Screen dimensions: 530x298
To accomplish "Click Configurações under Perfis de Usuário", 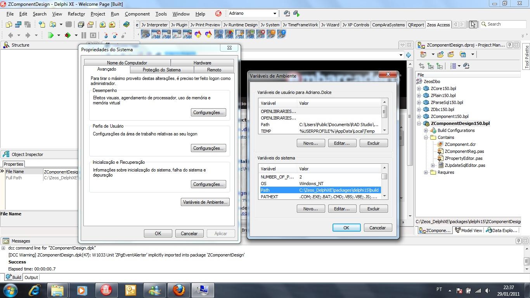I will point(208,148).
